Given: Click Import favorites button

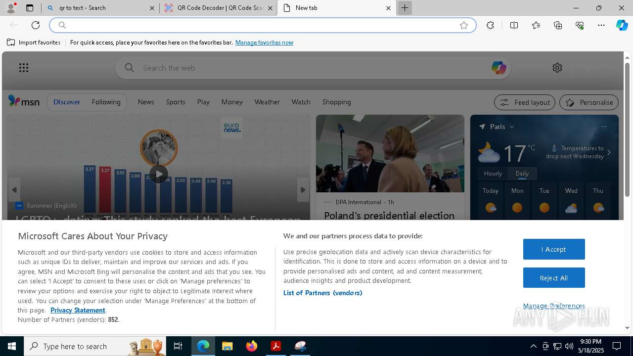Looking at the screenshot, I should [34, 43].
